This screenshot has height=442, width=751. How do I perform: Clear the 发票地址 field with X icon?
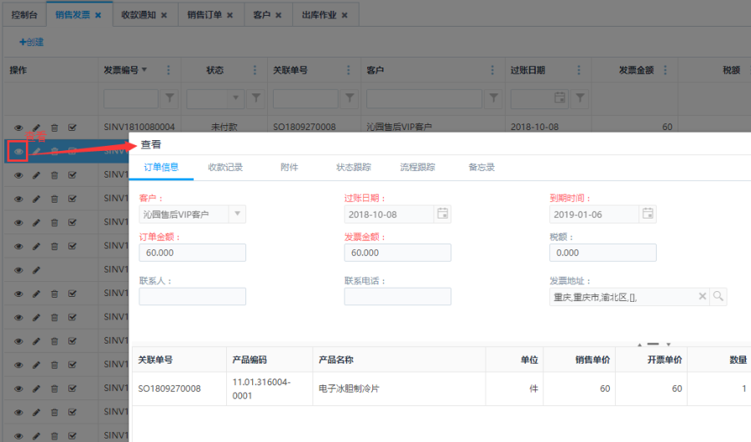tap(703, 297)
